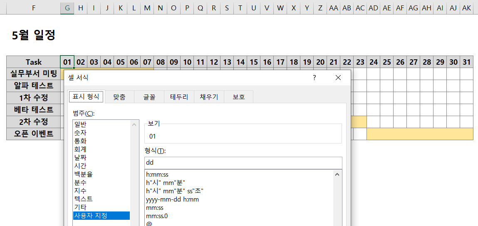Select 시간 category

click(102, 166)
